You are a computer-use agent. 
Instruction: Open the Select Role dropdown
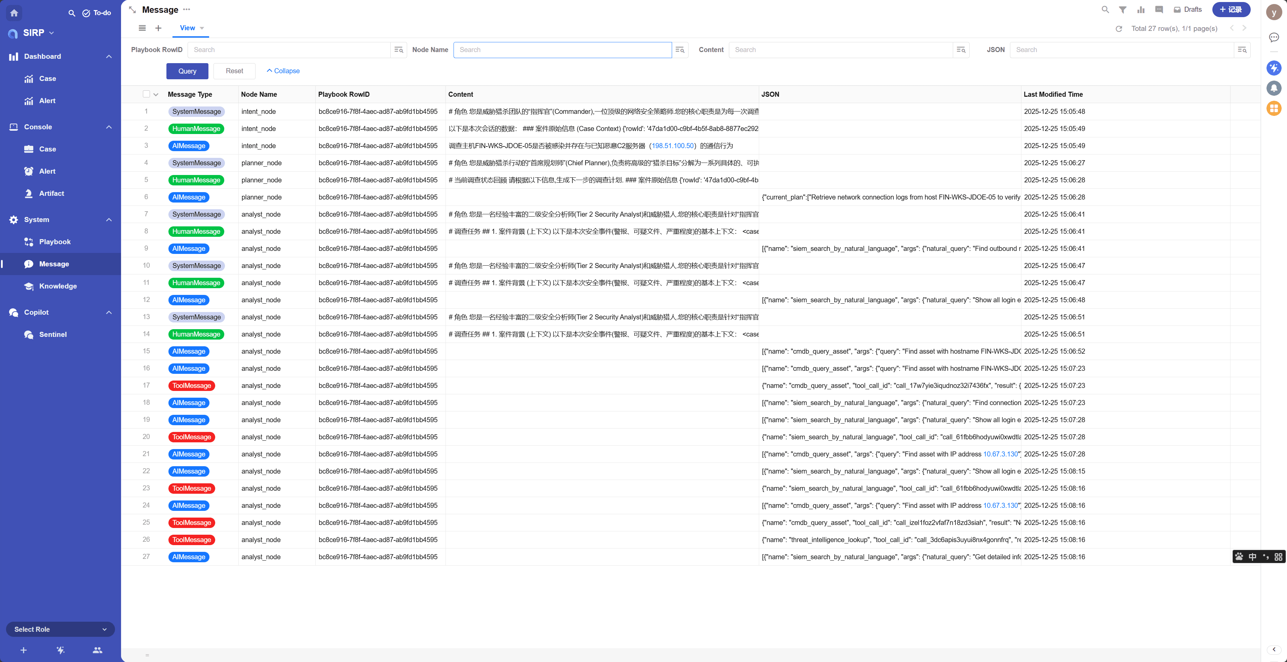[x=60, y=629]
